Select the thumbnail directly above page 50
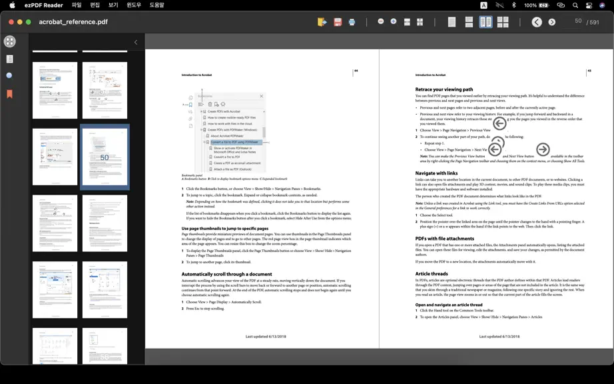Viewport: 614px width, 384px height. coord(105,91)
